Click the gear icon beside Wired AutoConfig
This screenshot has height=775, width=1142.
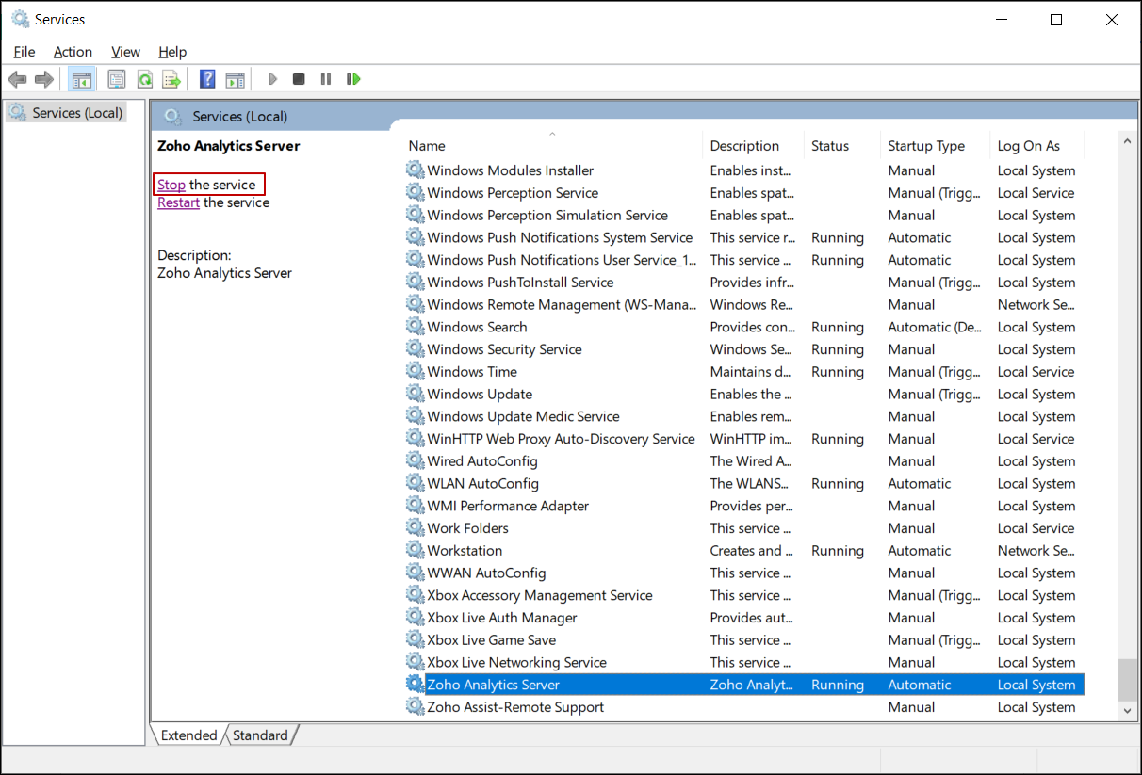tap(415, 461)
